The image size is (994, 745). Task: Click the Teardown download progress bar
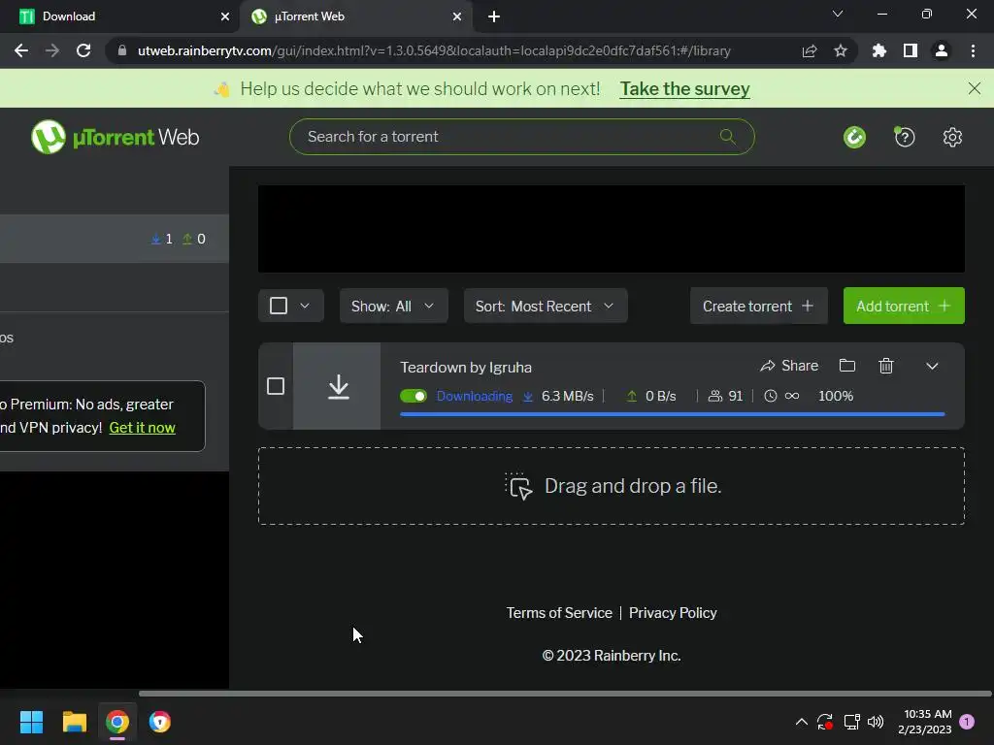[x=673, y=414]
